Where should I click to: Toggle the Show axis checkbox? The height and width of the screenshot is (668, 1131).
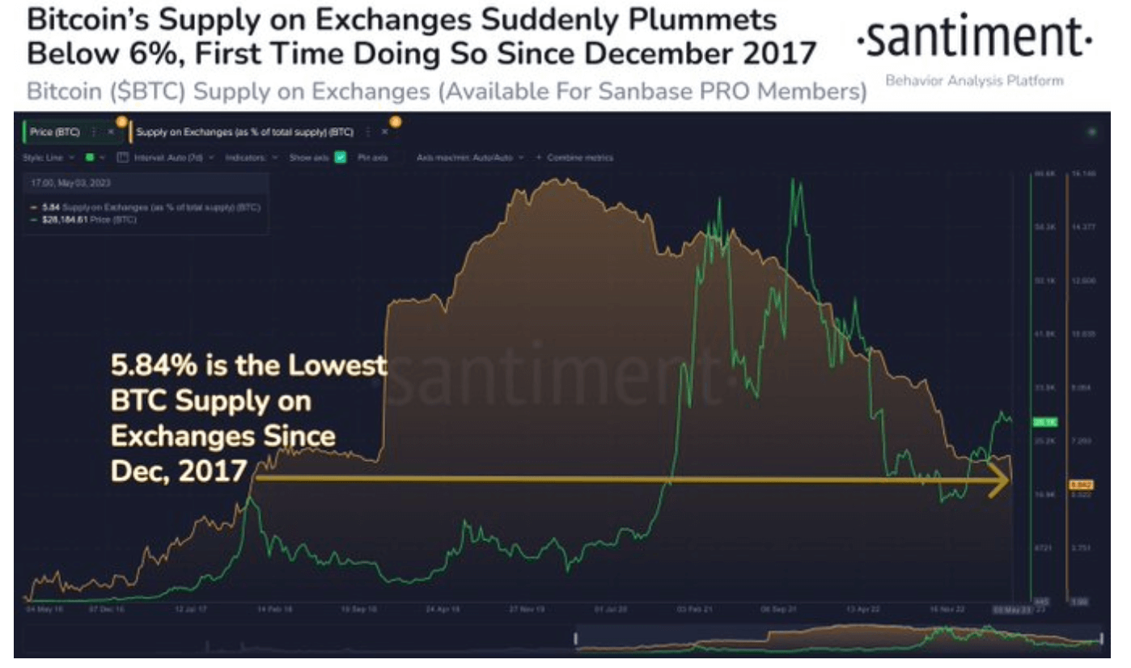point(341,158)
